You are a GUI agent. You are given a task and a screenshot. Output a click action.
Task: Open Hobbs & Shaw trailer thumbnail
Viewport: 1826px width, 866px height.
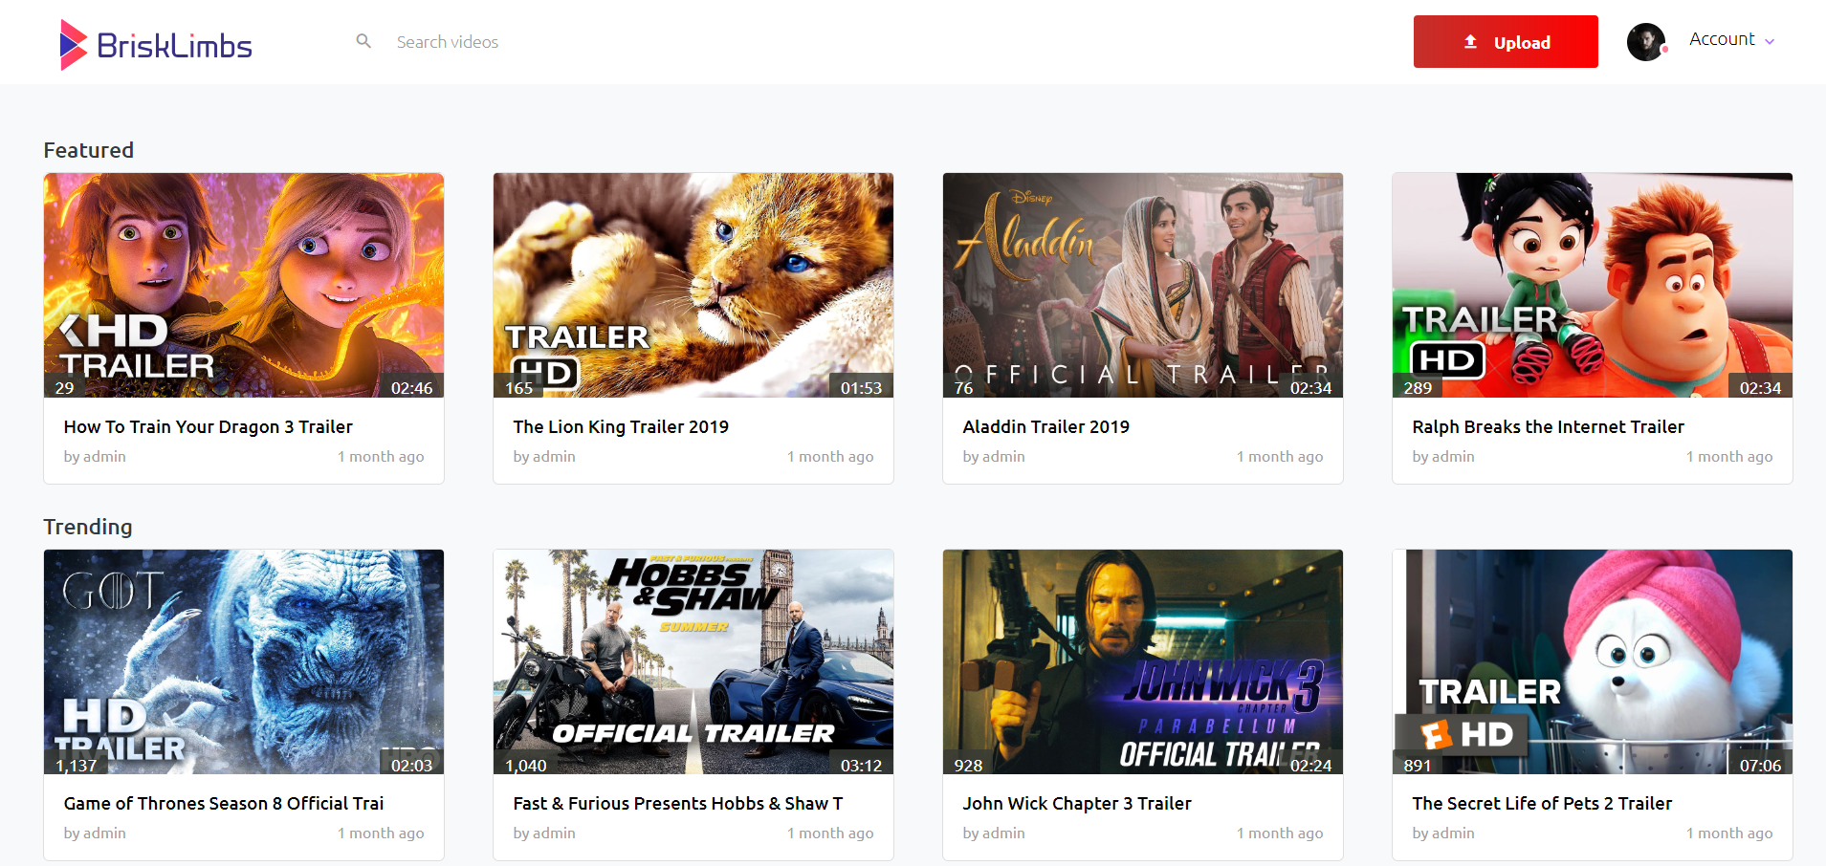point(693,661)
